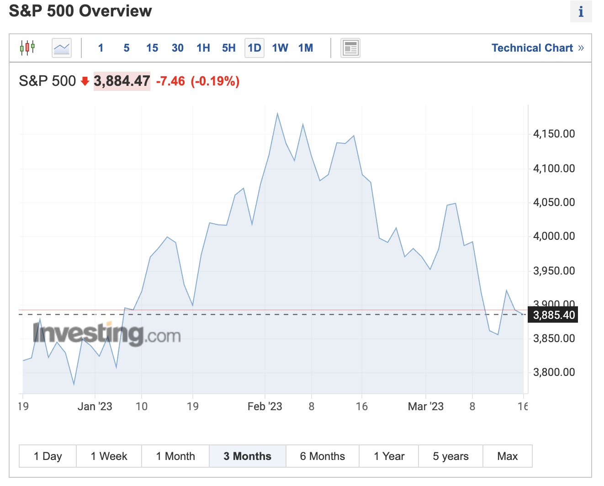
Task: Click the S&P 500 Overview heading
Action: pyautogui.click(x=80, y=11)
